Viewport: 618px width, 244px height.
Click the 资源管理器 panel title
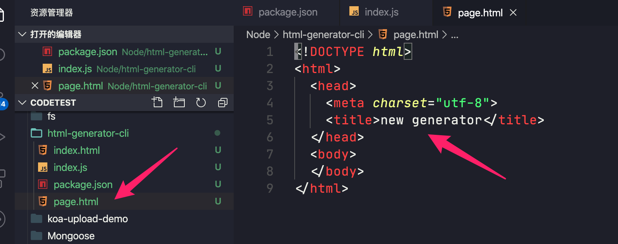52,12
